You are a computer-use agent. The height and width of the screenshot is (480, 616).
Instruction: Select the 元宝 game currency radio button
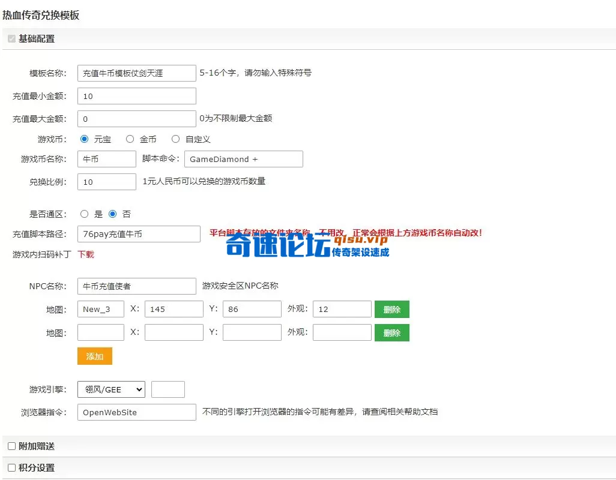click(x=84, y=139)
